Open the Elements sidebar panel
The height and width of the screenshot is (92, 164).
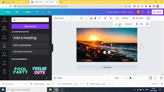click(4, 28)
